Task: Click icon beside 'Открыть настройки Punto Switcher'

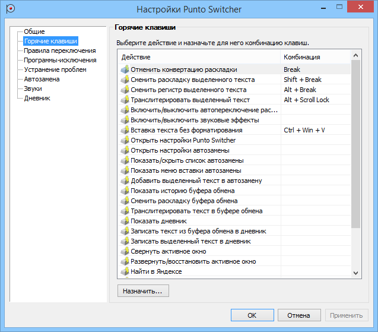Action: pyautogui.click(x=125, y=140)
